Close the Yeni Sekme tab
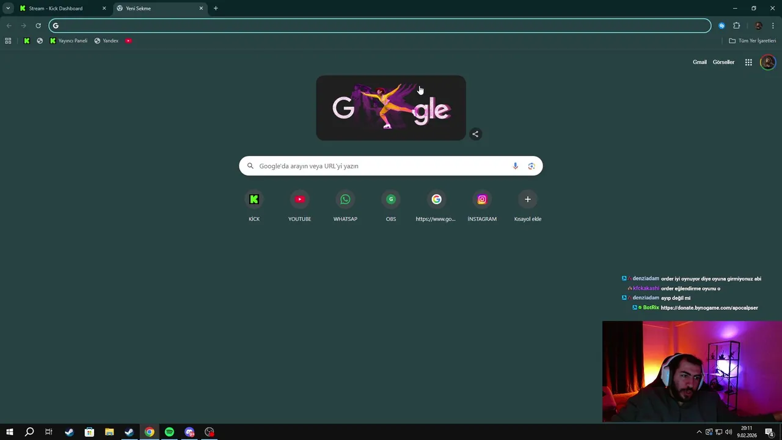Image resolution: width=782 pixels, height=440 pixels. [201, 9]
